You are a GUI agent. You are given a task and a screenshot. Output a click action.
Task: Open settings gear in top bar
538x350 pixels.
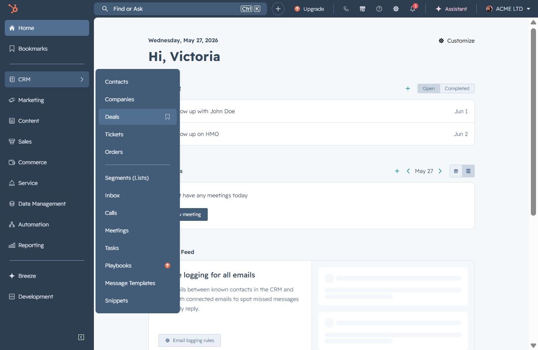coord(396,9)
